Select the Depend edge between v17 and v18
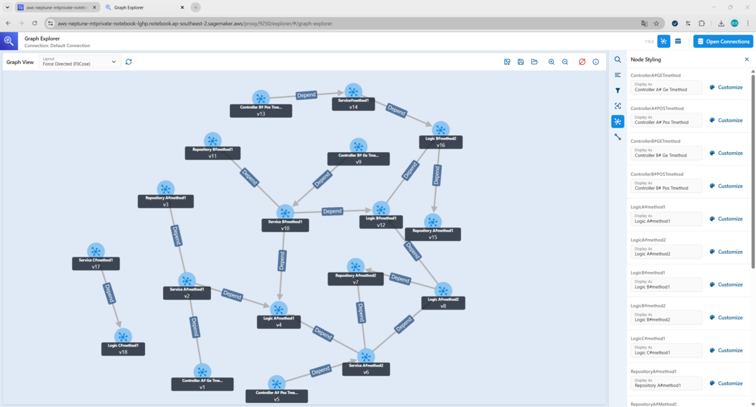Viewport: 756px width, 407px height. coord(110,293)
